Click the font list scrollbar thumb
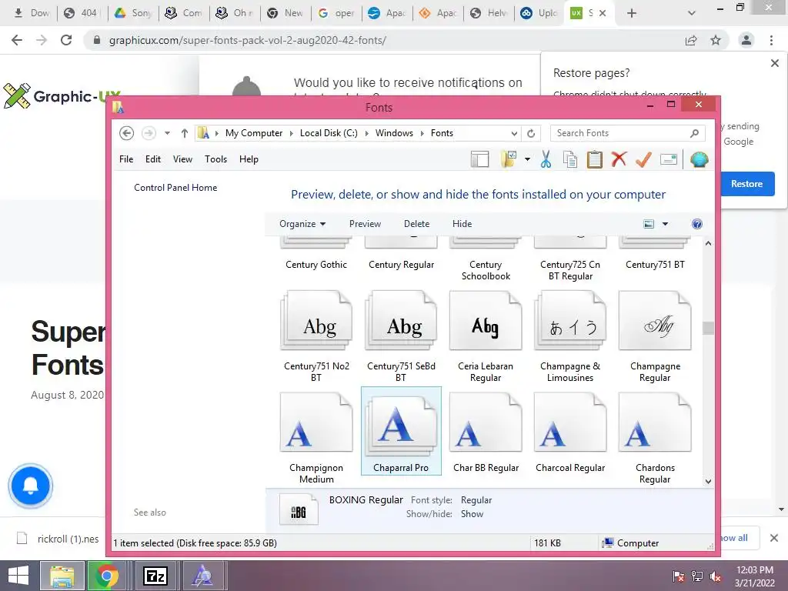This screenshot has height=591, width=788. click(708, 328)
